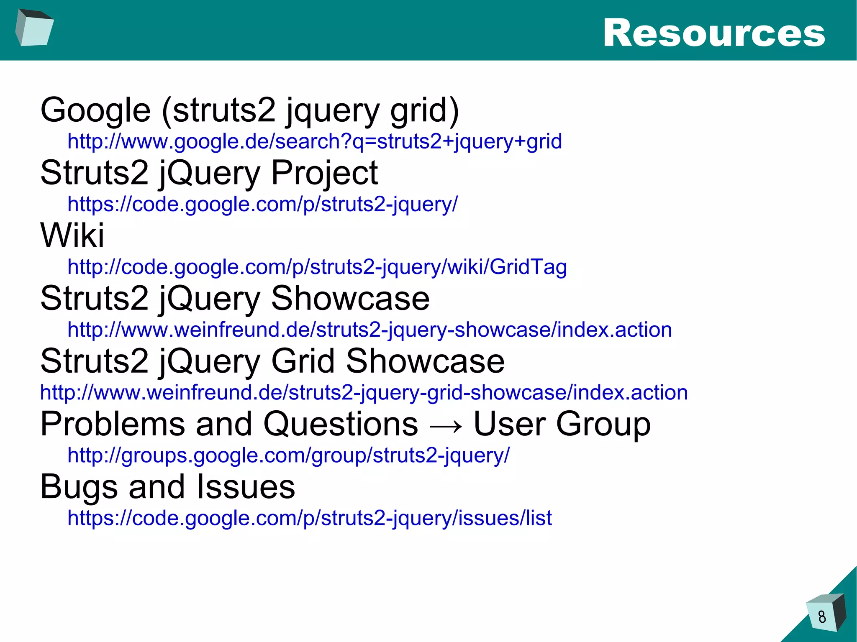This screenshot has width=857, height=642.
Task: Click the page number 8 cube
Action: point(826,613)
